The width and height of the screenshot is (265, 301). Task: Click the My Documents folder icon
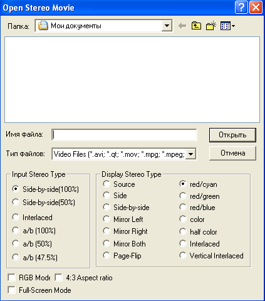[x=43, y=26]
